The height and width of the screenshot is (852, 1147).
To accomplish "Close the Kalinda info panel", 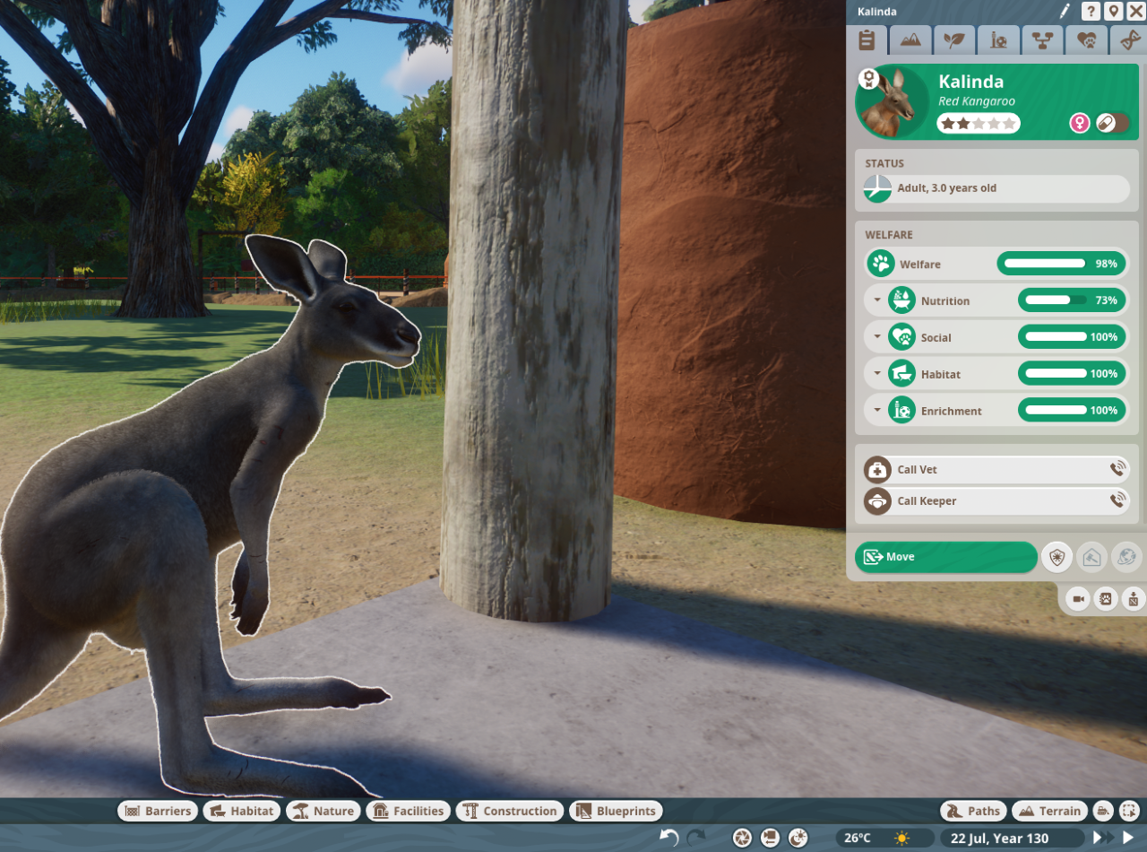I will click(1135, 11).
